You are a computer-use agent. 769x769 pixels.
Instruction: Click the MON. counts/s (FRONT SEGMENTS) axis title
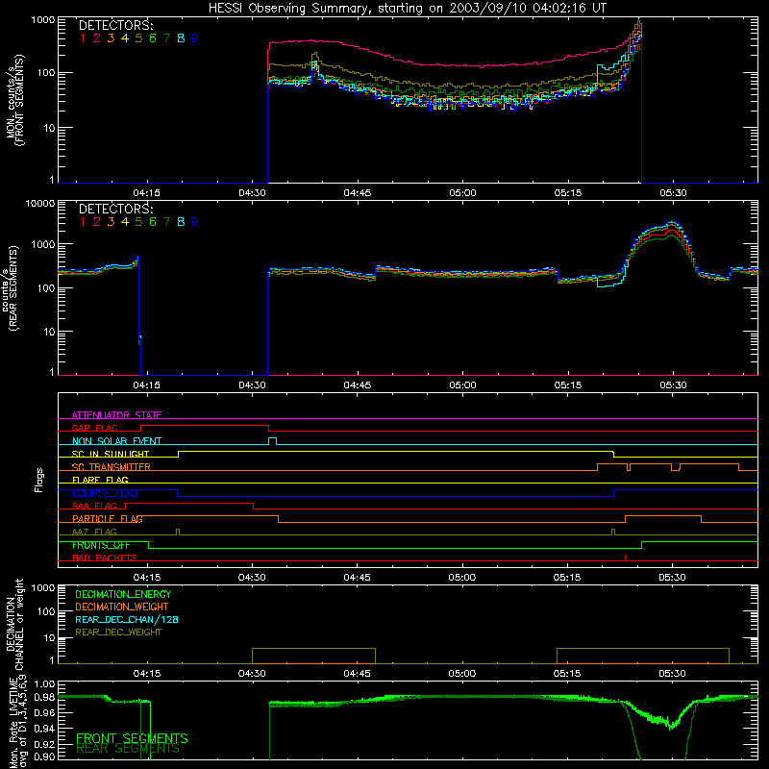[x=14, y=100]
